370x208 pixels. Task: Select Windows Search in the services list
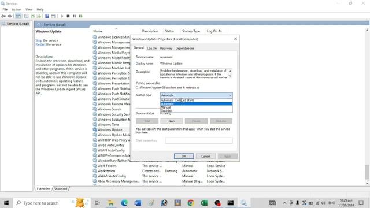(x=109, y=109)
